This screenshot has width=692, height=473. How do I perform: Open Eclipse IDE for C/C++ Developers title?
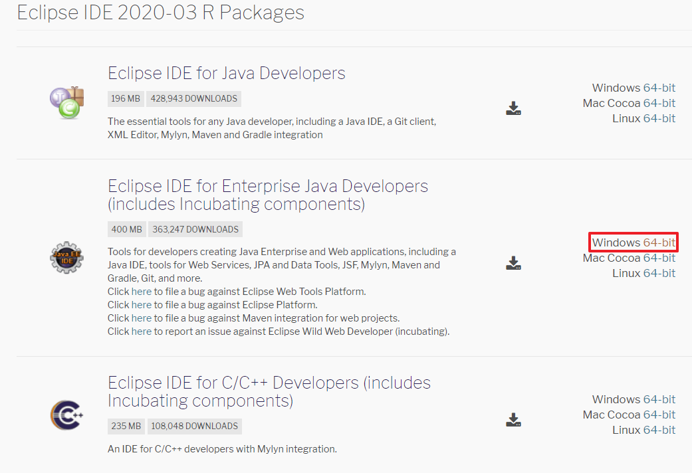[x=269, y=391]
